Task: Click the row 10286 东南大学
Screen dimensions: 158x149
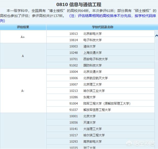Action: (100, 97)
